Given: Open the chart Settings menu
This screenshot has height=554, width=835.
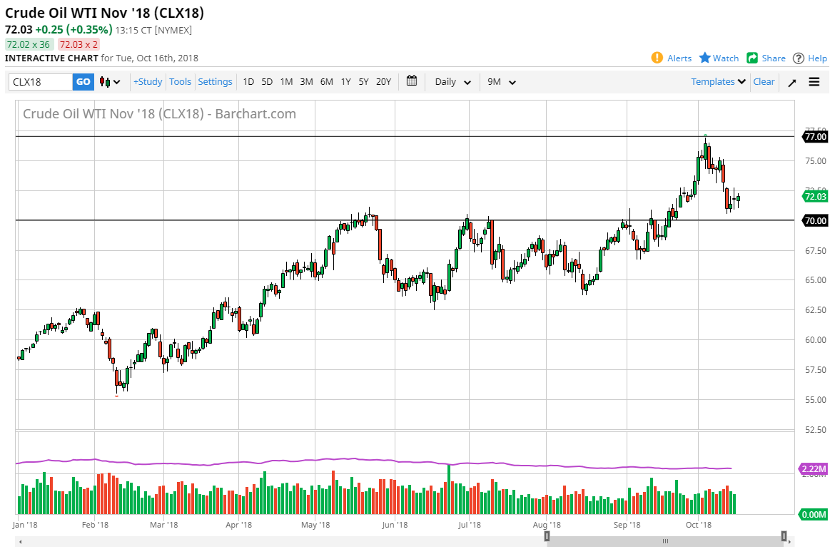Looking at the screenshot, I should point(215,81).
